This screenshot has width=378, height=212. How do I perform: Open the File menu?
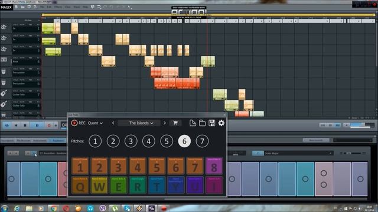(x=42, y=7)
